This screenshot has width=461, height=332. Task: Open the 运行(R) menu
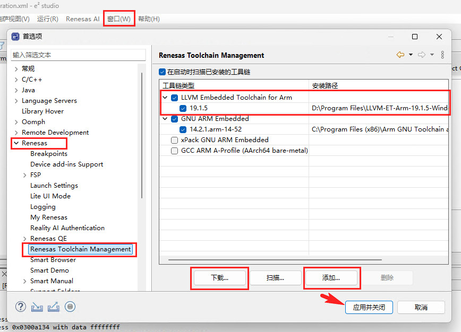[x=48, y=19]
